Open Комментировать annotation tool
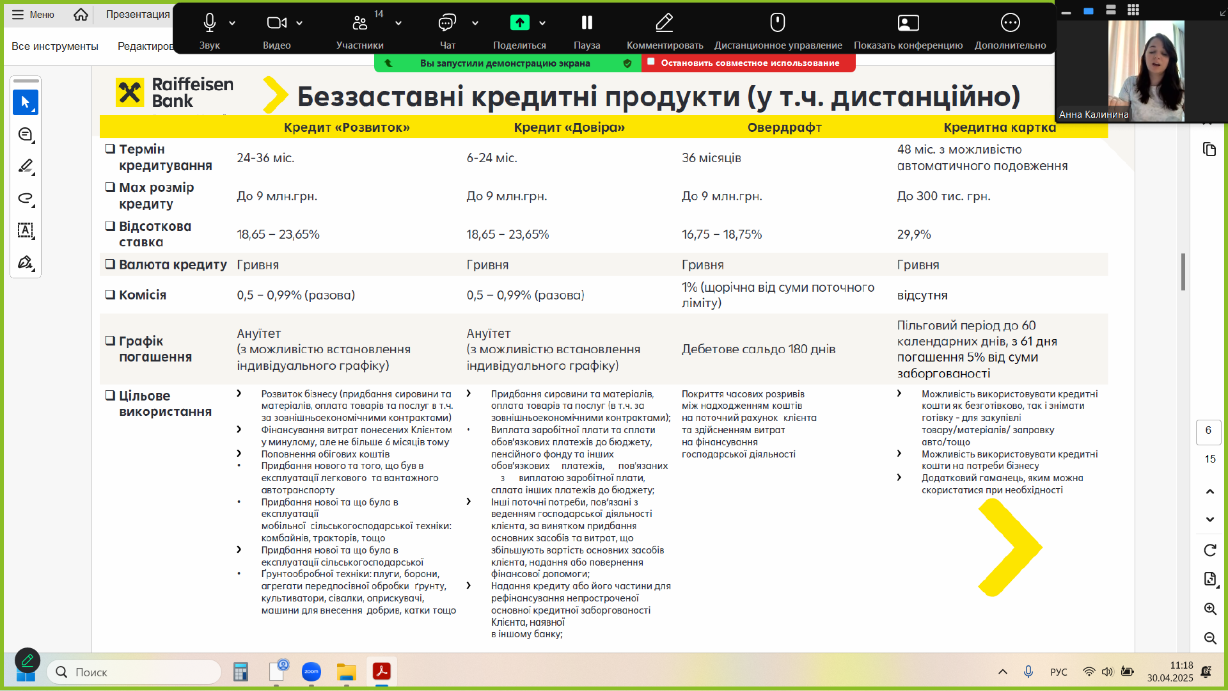Viewport: 1228px width, 691px height. click(x=665, y=23)
